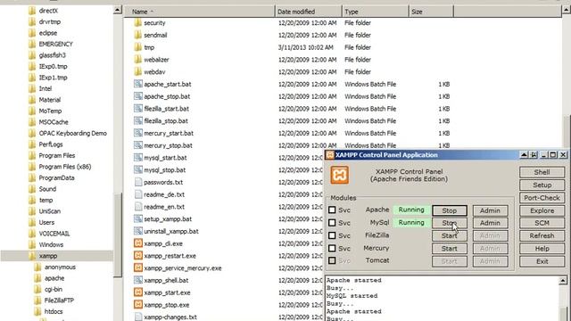The image size is (571, 321).
Task: Stop the Apache module
Action: [x=450, y=210]
